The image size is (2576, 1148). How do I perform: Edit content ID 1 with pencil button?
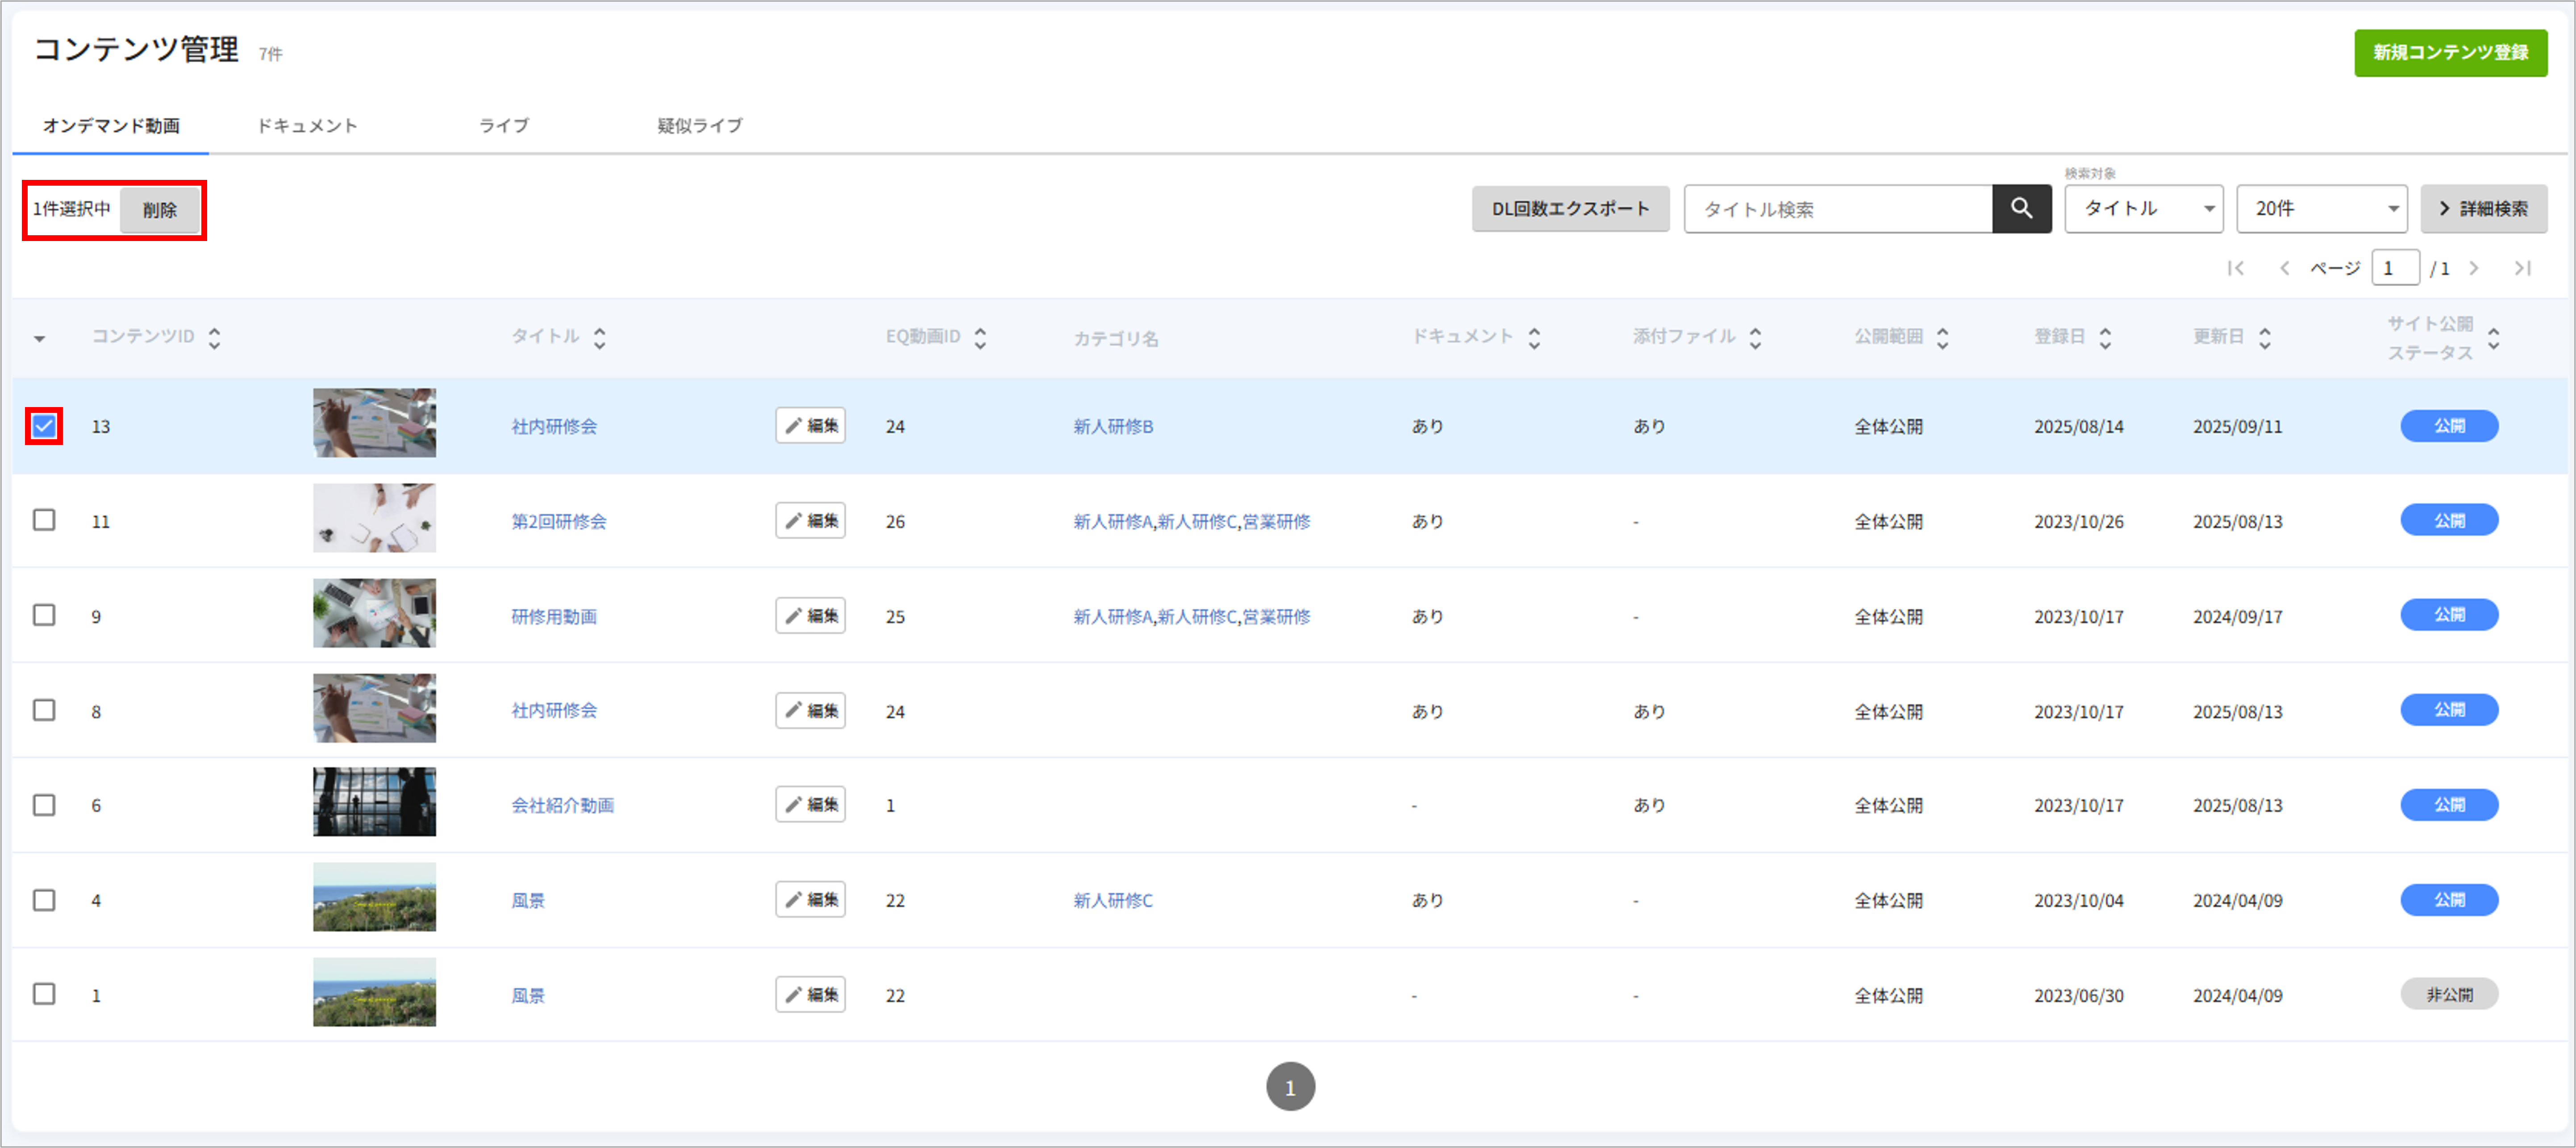[810, 995]
